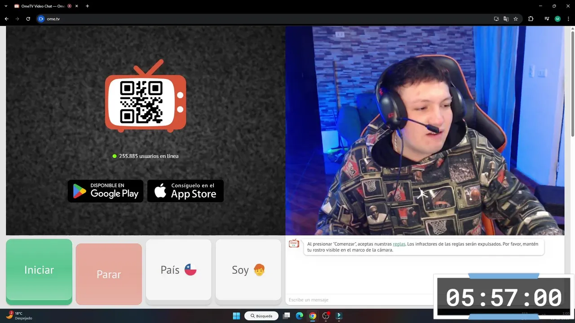575x323 pixels.
Task: Reload the page with refresh icon
Action: coord(28,19)
